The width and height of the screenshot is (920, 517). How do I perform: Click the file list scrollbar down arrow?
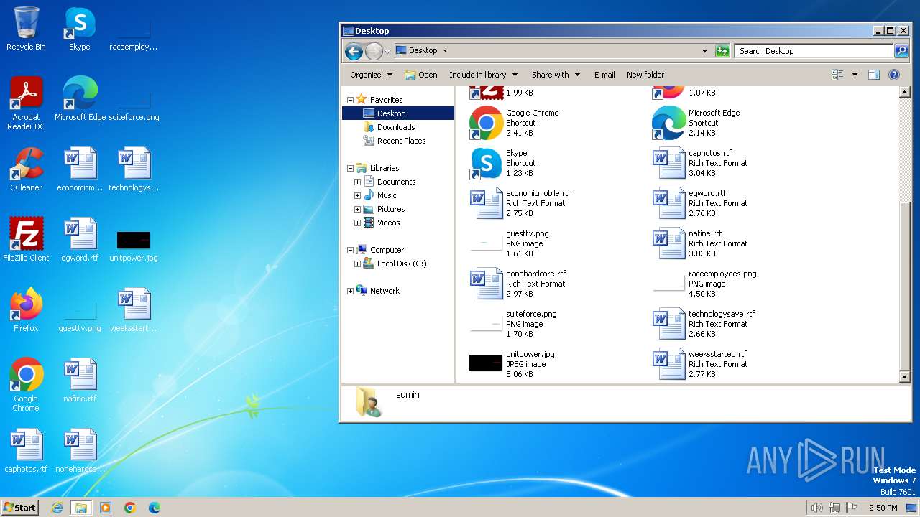905,376
